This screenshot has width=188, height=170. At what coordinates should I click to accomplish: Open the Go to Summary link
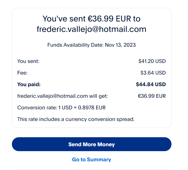point(91,160)
